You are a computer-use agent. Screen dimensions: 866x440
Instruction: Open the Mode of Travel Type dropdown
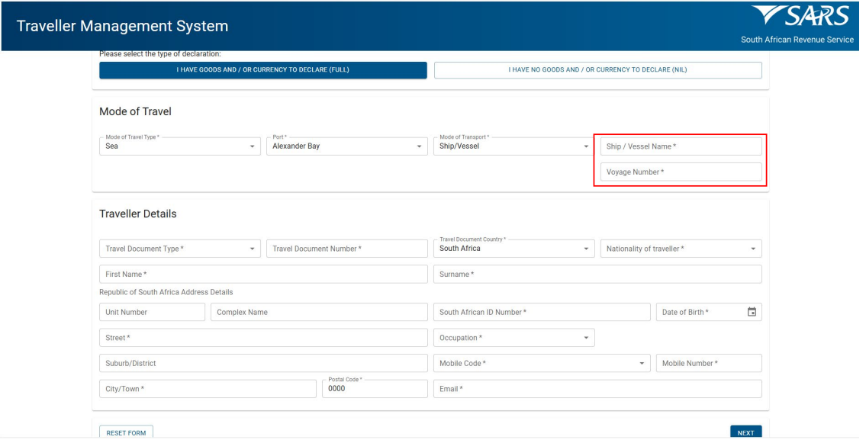pyautogui.click(x=179, y=146)
